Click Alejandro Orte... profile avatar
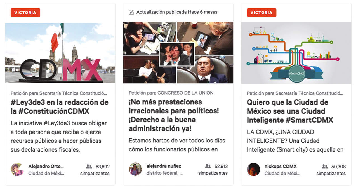358x192 pixels. point(17,170)
